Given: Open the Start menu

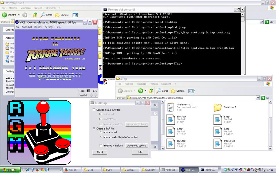Looking at the screenshot, I should pyautogui.click(x=10, y=170).
